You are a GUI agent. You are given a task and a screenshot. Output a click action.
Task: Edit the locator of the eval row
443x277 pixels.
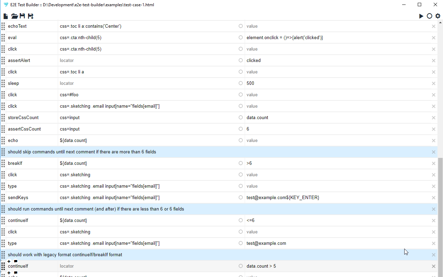point(148,38)
